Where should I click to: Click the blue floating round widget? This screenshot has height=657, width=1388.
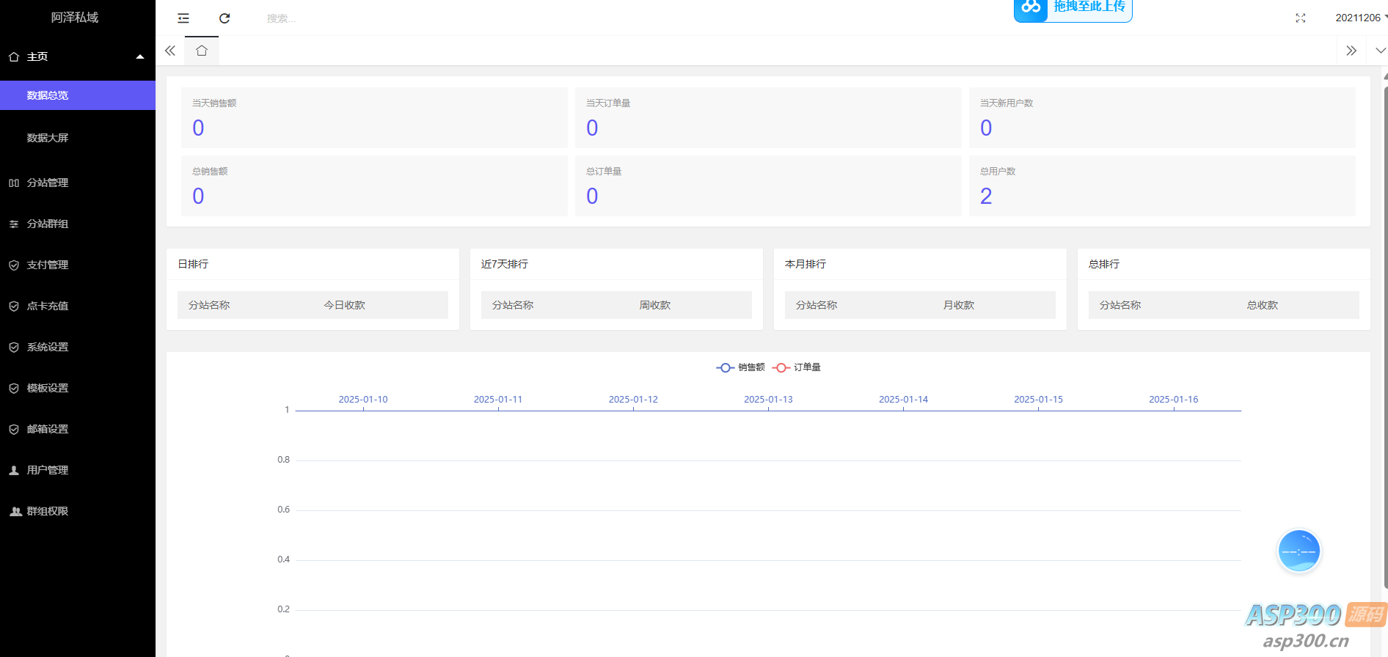point(1298,551)
